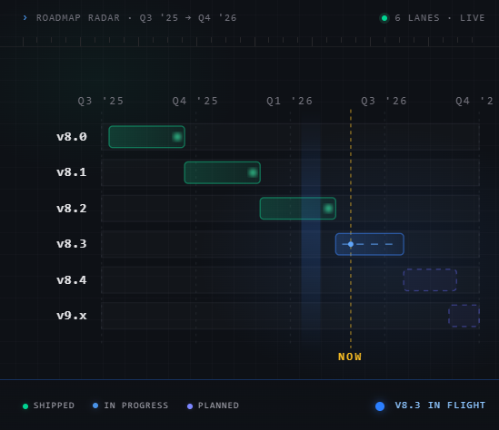Click the yellow NOW marker label
The image size is (499, 430).
tap(350, 357)
